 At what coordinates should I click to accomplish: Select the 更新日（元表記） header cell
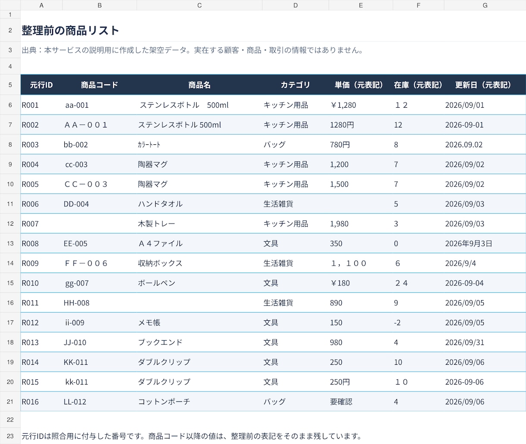point(485,85)
